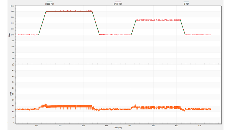Click the lower chart IAxis label
This screenshot has width=231, height=130.
[x=10, y=94]
